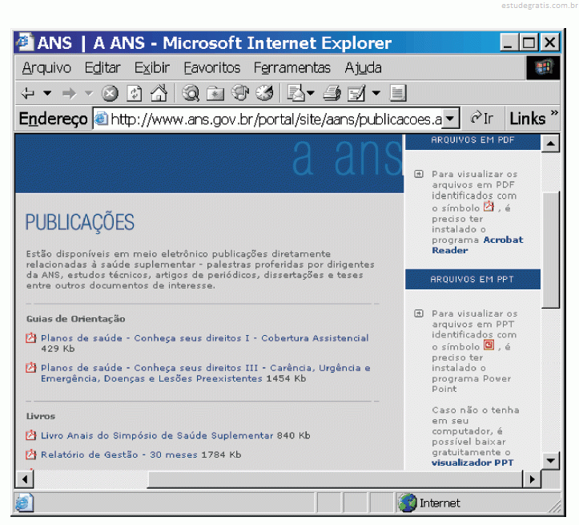Click the address bar URL field
The width and height of the screenshot is (579, 525).
(x=275, y=119)
